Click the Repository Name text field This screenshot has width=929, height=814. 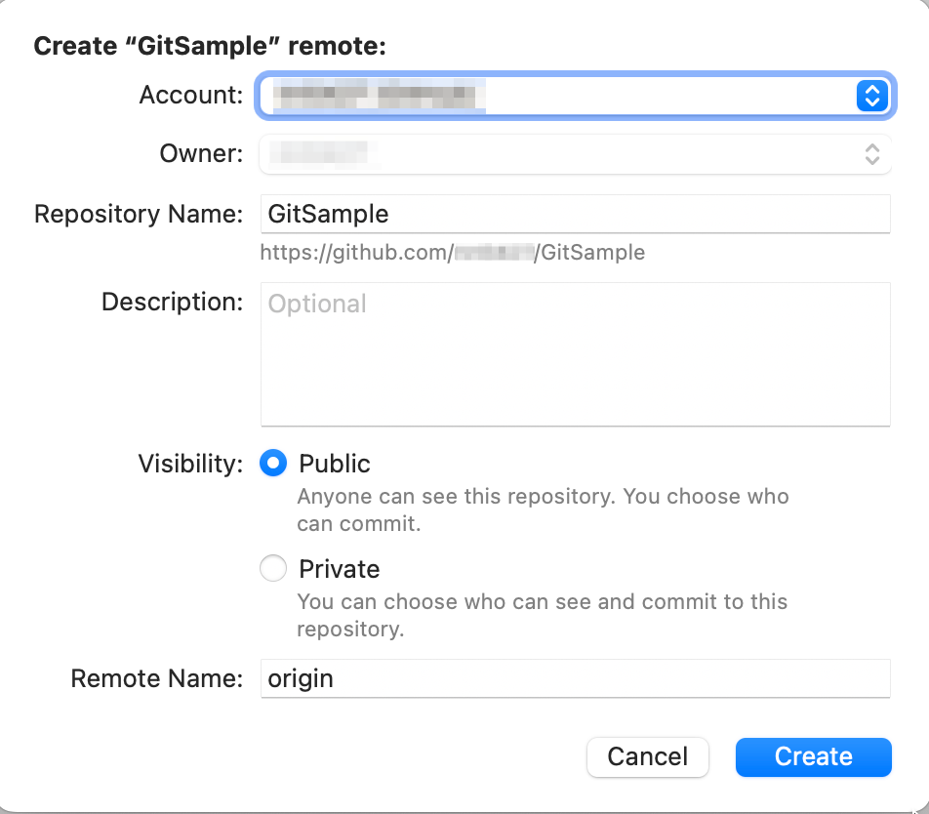[x=575, y=214]
